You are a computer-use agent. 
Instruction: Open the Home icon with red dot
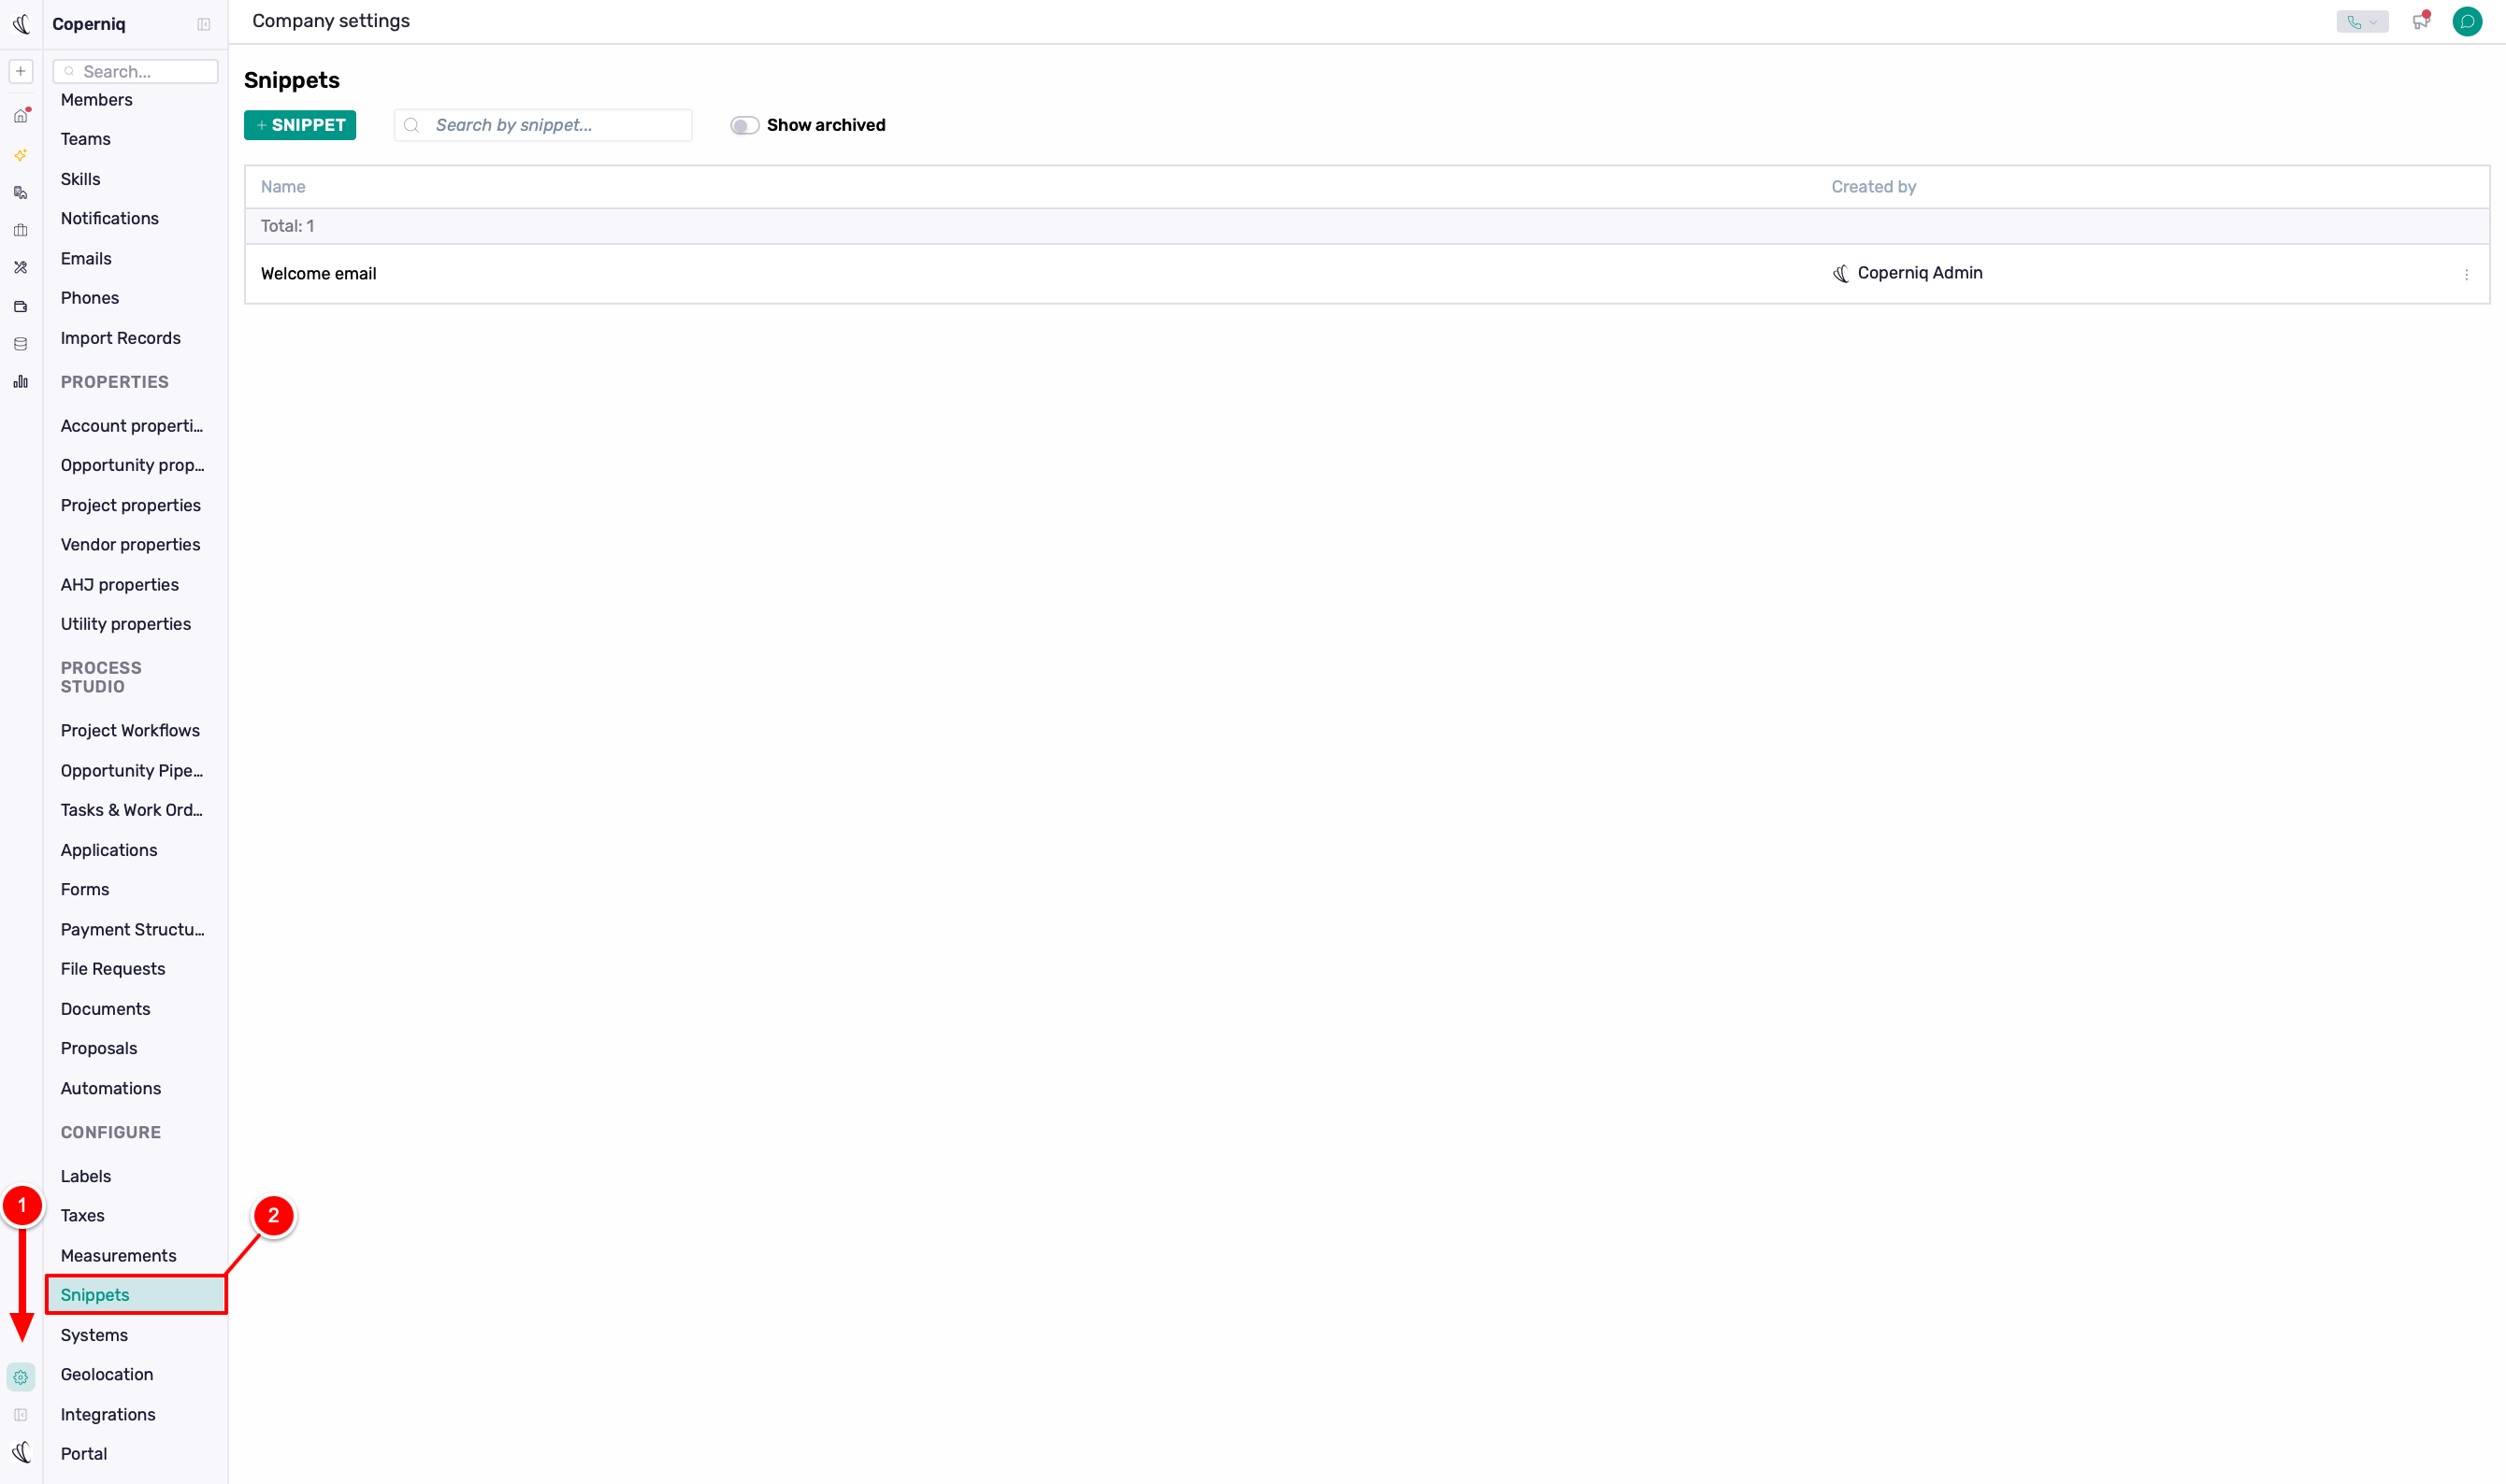point(21,116)
